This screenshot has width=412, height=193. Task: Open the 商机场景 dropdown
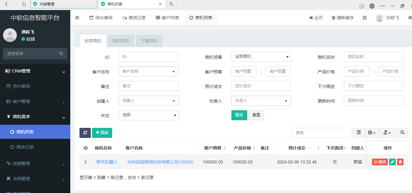pos(261,57)
